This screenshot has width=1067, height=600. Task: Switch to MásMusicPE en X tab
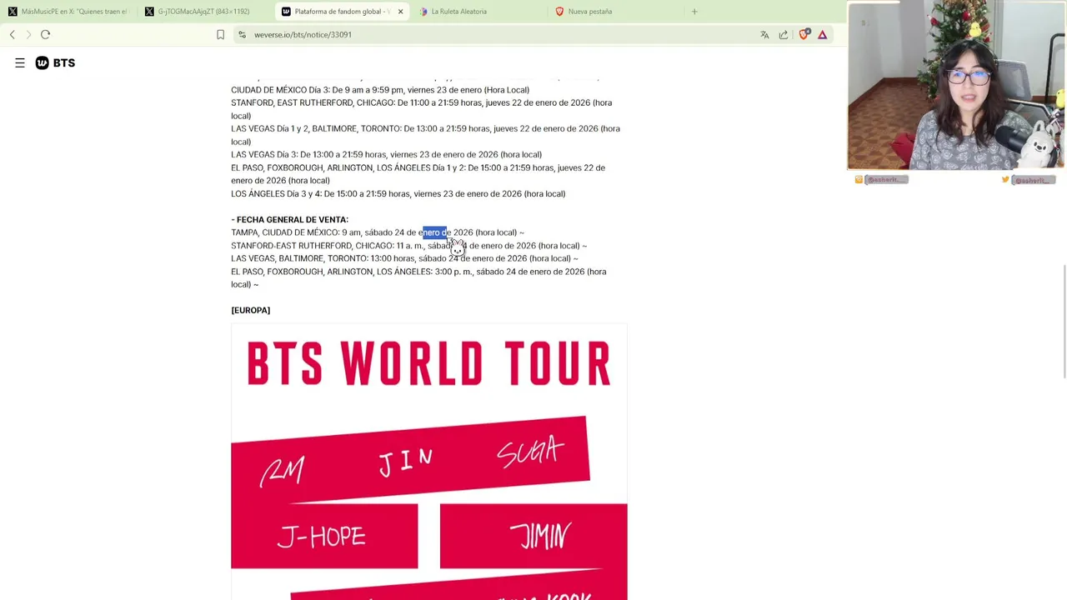click(x=68, y=12)
